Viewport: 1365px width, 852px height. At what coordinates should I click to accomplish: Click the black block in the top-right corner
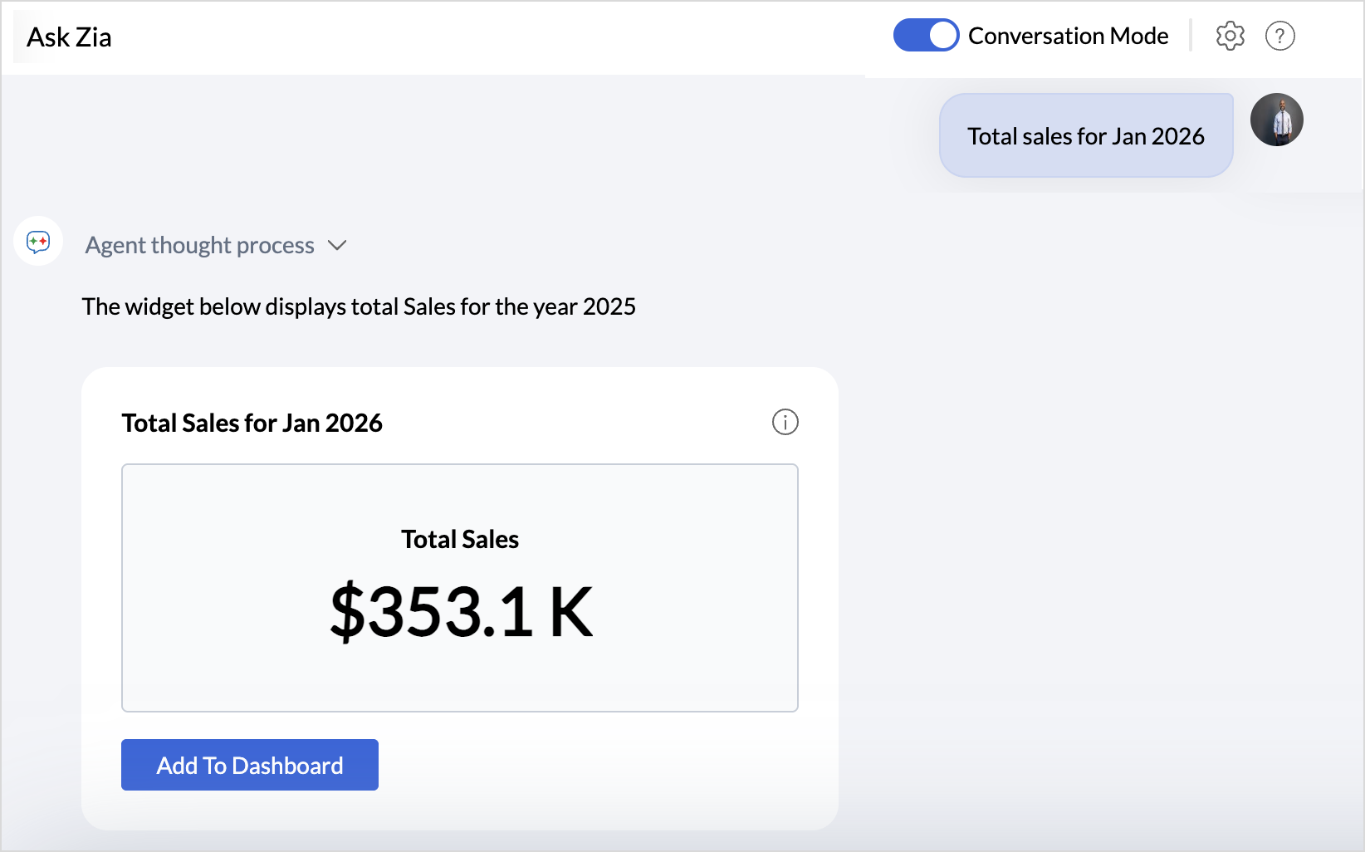1330,42
